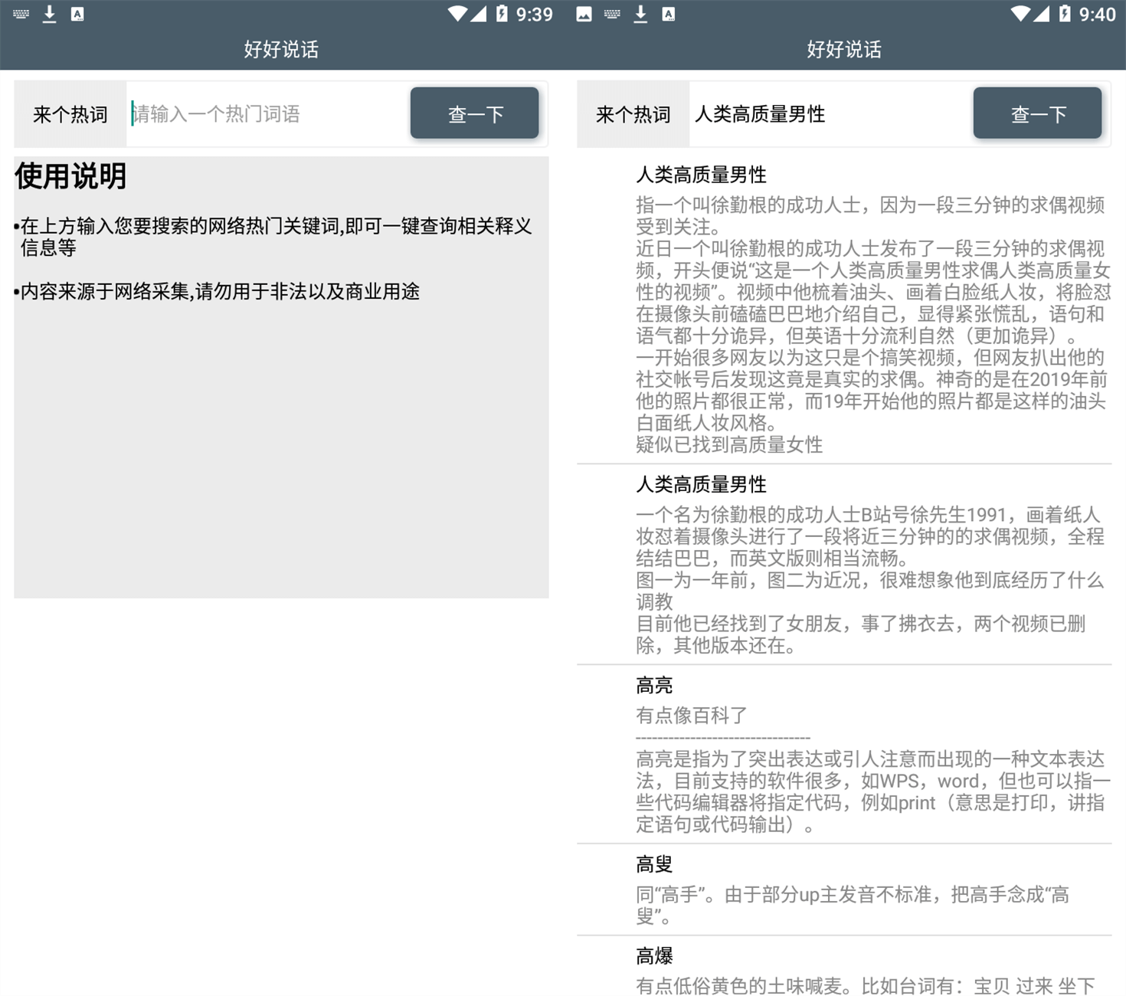Tap the 来个热词 label on the left screen
This screenshot has height=996, width=1126.
pos(70,113)
